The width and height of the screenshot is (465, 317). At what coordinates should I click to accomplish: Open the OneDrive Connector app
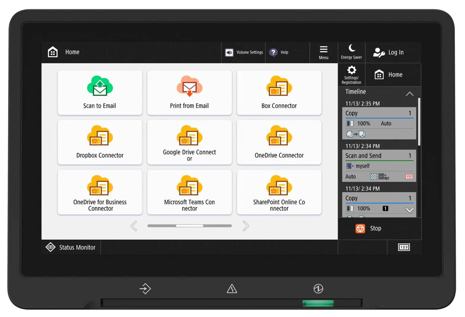coord(279,142)
